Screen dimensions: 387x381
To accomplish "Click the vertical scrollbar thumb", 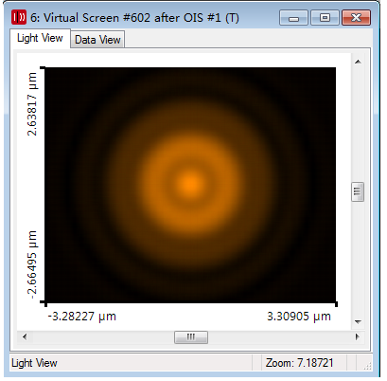I will pyautogui.click(x=358, y=191).
